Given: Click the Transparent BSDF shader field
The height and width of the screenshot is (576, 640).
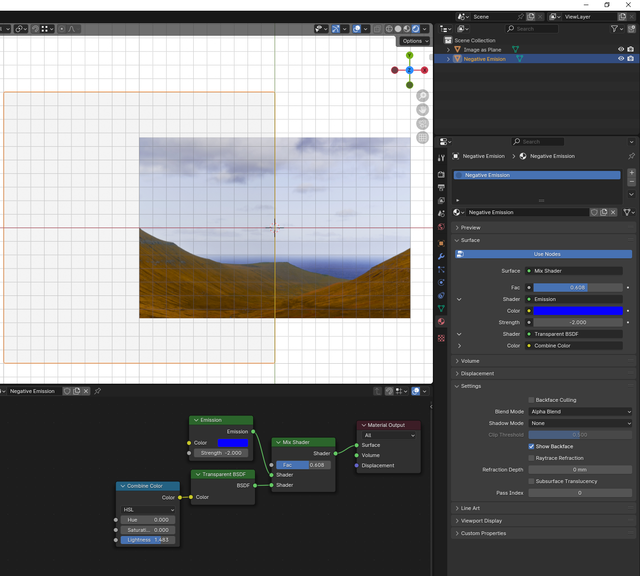Looking at the screenshot, I should pyautogui.click(x=574, y=334).
